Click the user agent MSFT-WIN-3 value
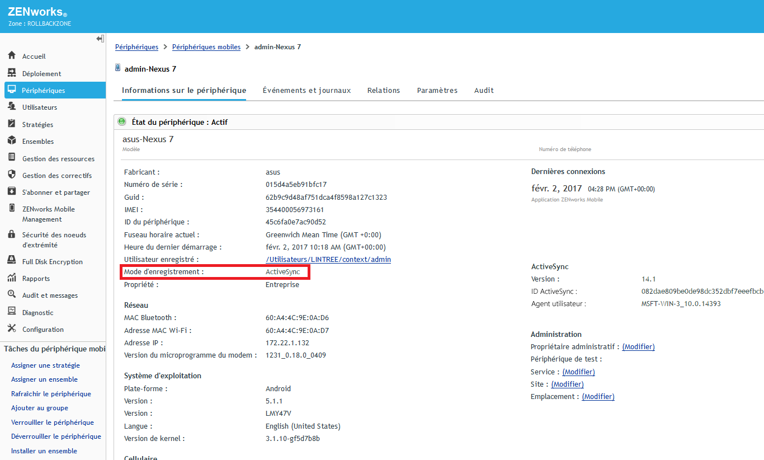The height and width of the screenshot is (460, 764). pos(681,304)
